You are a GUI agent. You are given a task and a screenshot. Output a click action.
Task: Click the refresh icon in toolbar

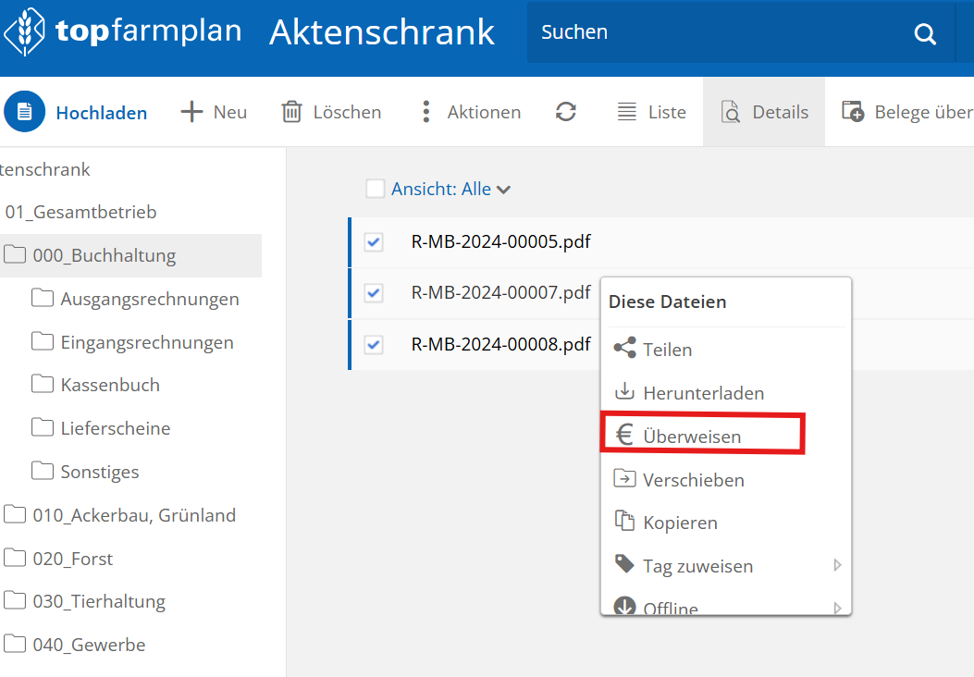click(566, 112)
